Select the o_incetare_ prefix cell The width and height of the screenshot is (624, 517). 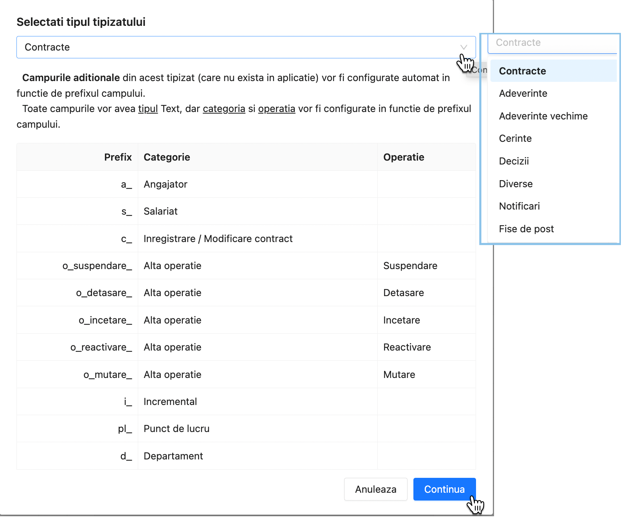[78, 320]
